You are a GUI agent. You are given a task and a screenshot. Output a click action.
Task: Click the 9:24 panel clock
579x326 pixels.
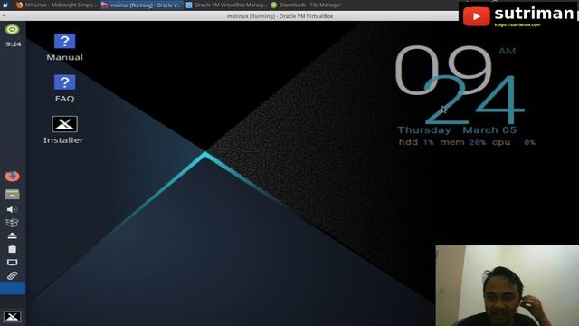coord(14,44)
